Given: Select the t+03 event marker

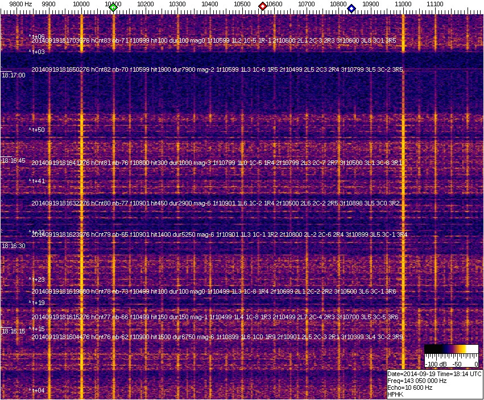Looking at the screenshot, I should pyautogui.click(x=37, y=52).
